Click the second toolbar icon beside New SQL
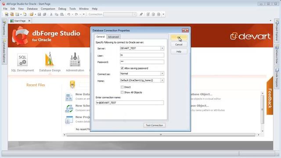This screenshot has width=281, height=158. pyautogui.click(x=12, y=14)
